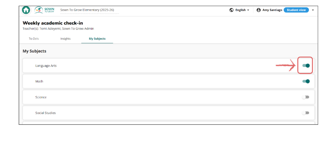332x141 pixels.
Task: Click the Science subject row label
Action: (x=41, y=97)
